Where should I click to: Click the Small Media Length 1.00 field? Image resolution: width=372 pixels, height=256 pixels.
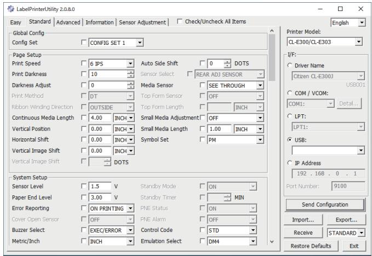coord(220,129)
